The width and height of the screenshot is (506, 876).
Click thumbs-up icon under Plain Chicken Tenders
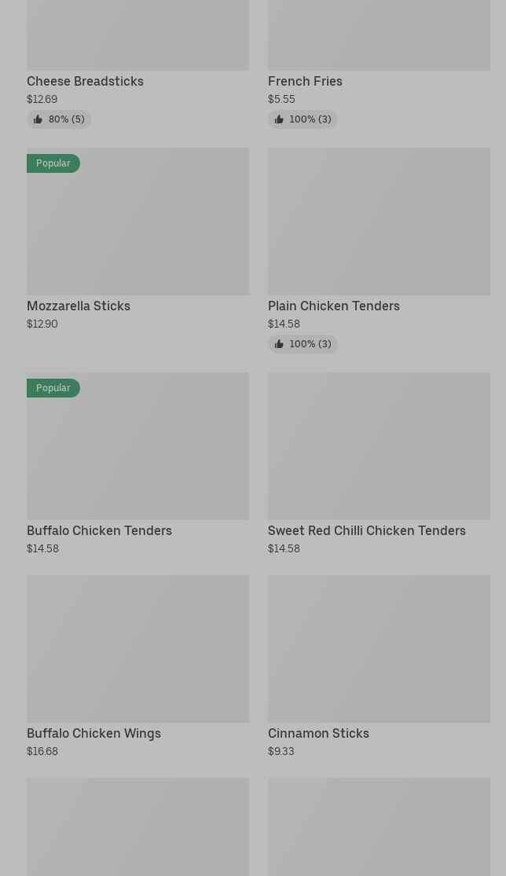[279, 344]
